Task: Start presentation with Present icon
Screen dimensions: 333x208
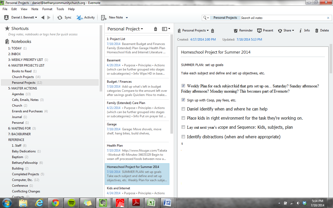Action: [x=259, y=30]
